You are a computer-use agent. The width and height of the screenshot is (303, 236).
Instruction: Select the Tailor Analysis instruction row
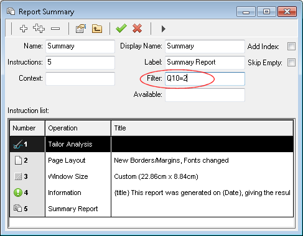(151, 144)
